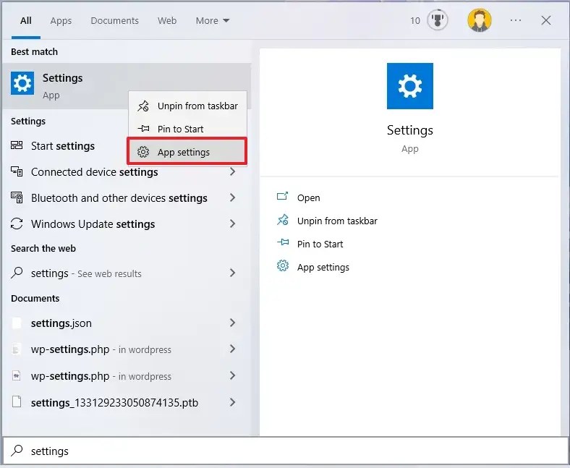Screen dimensions: 570x468
Task: Open the settings_133129233050874135.ptb file result
Action: [x=127, y=403]
